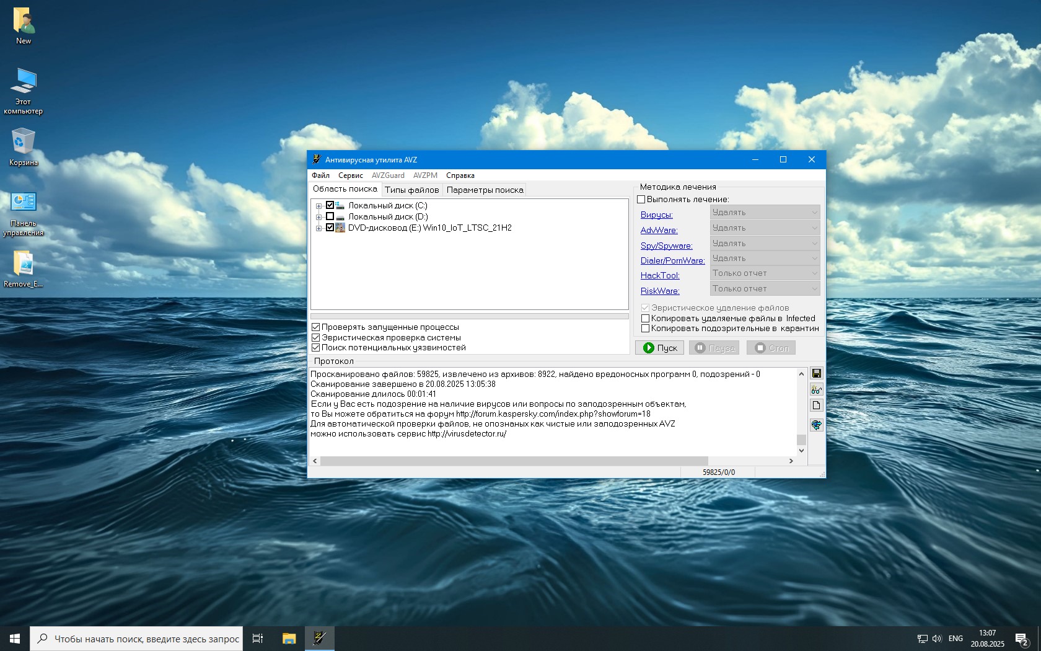Viewport: 1041px width, 651px height.
Task: Enable the Локальный диск (D:) checkbox
Action: click(x=330, y=216)
